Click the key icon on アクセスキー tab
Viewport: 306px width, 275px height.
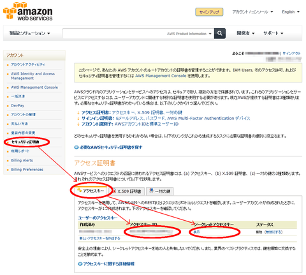coord(80,190)
